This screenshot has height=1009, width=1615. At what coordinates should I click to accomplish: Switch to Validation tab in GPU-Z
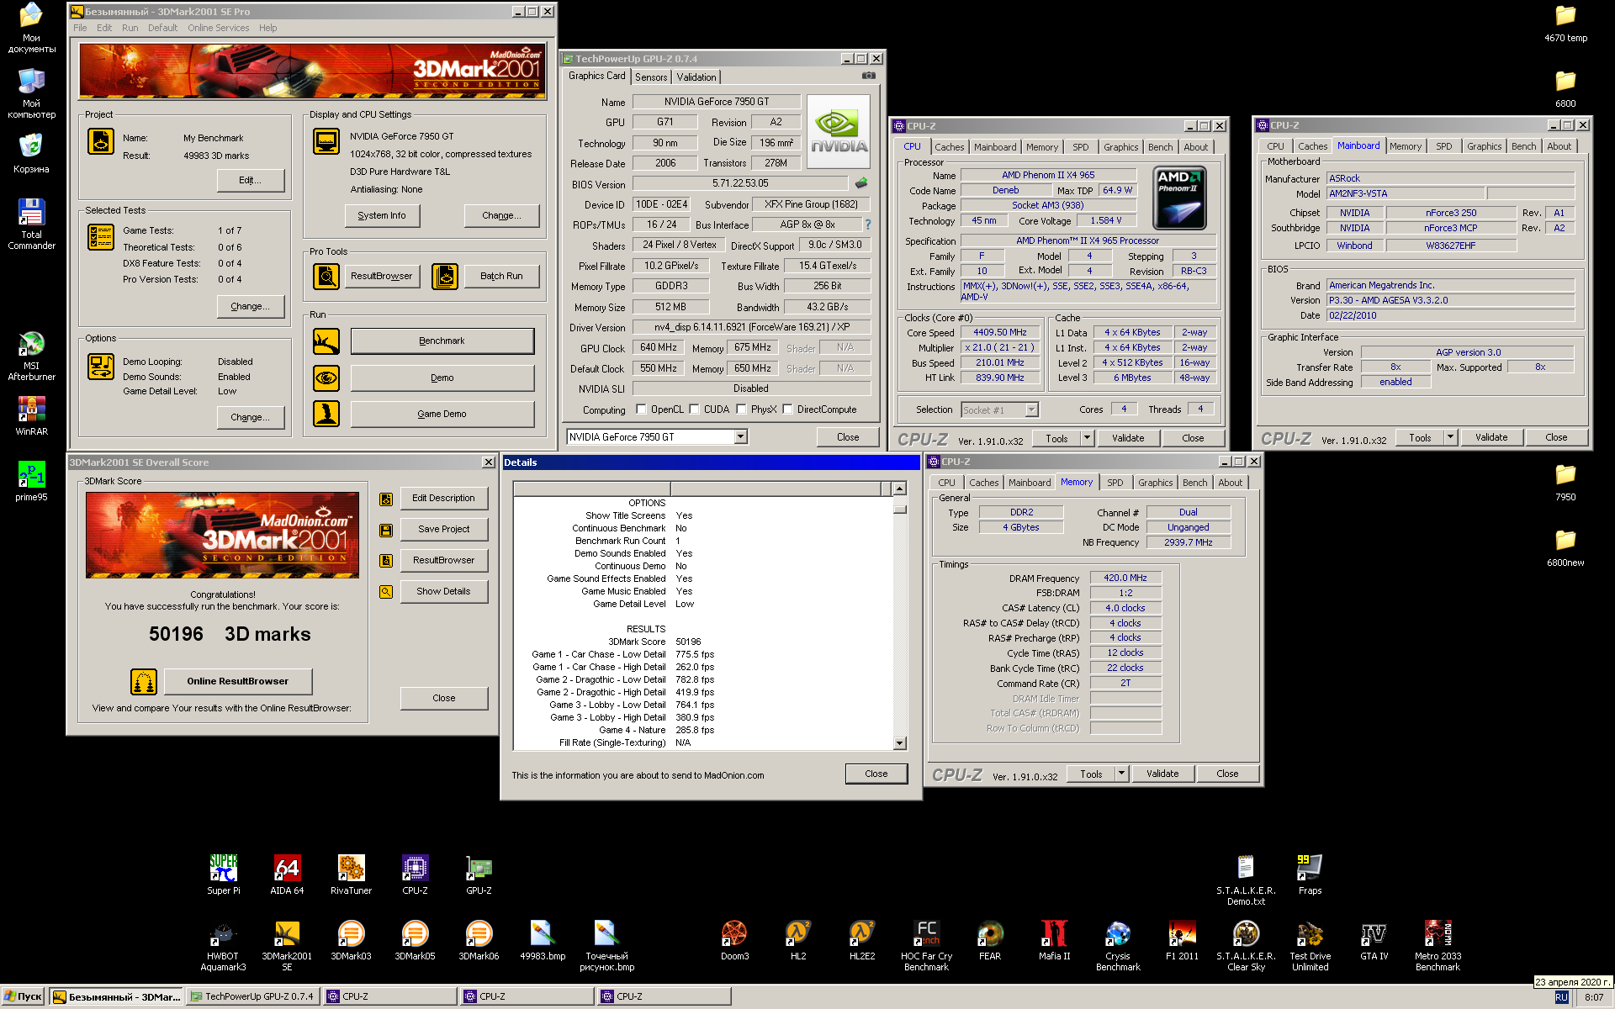pos(696,77)
